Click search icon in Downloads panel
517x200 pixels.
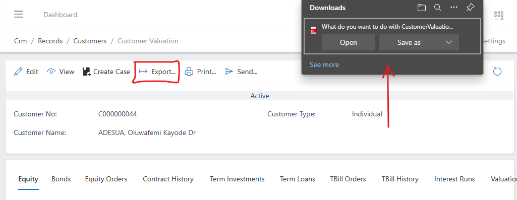437,8
